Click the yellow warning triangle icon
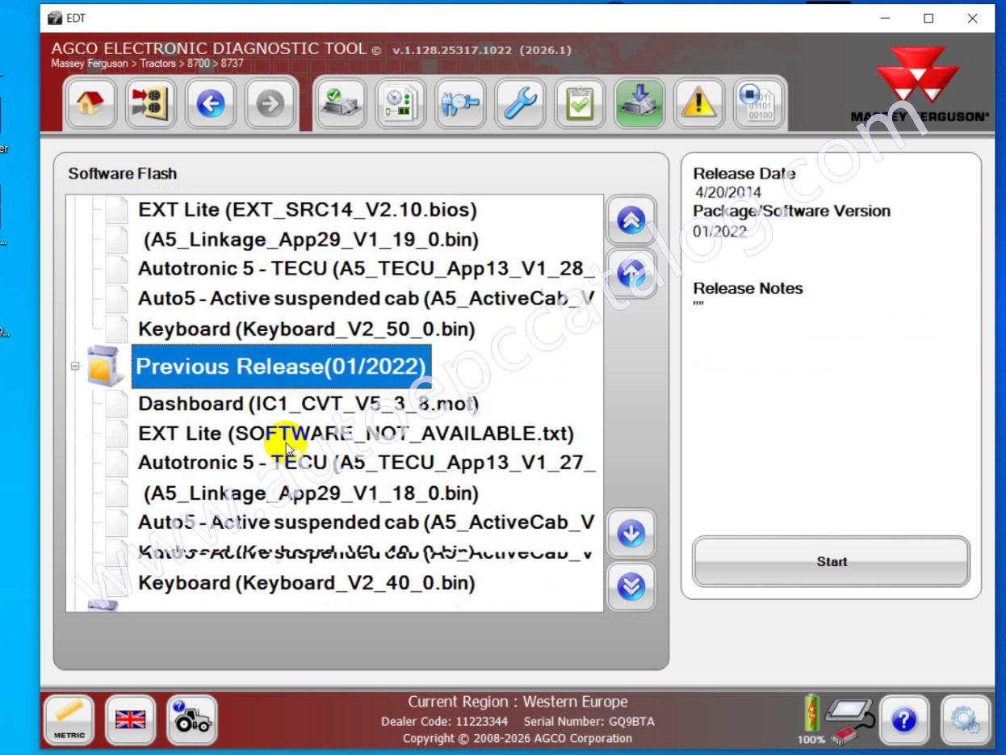The image size is (1006, 755). click(x=699, y=103)
